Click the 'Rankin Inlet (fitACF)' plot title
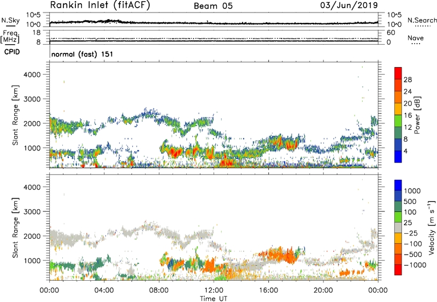 [x=100, y=5]
